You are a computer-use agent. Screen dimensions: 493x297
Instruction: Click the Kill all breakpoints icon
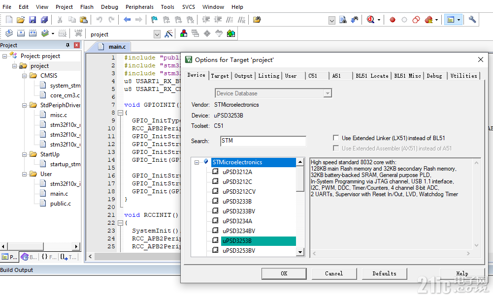(428, 20)
